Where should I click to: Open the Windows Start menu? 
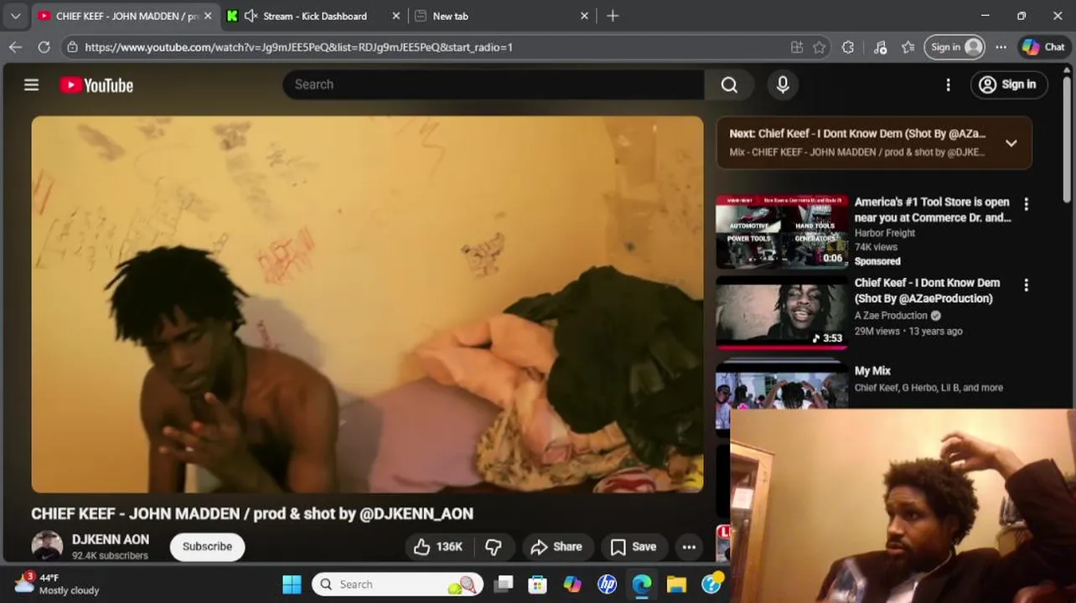[x=292, y=584]
